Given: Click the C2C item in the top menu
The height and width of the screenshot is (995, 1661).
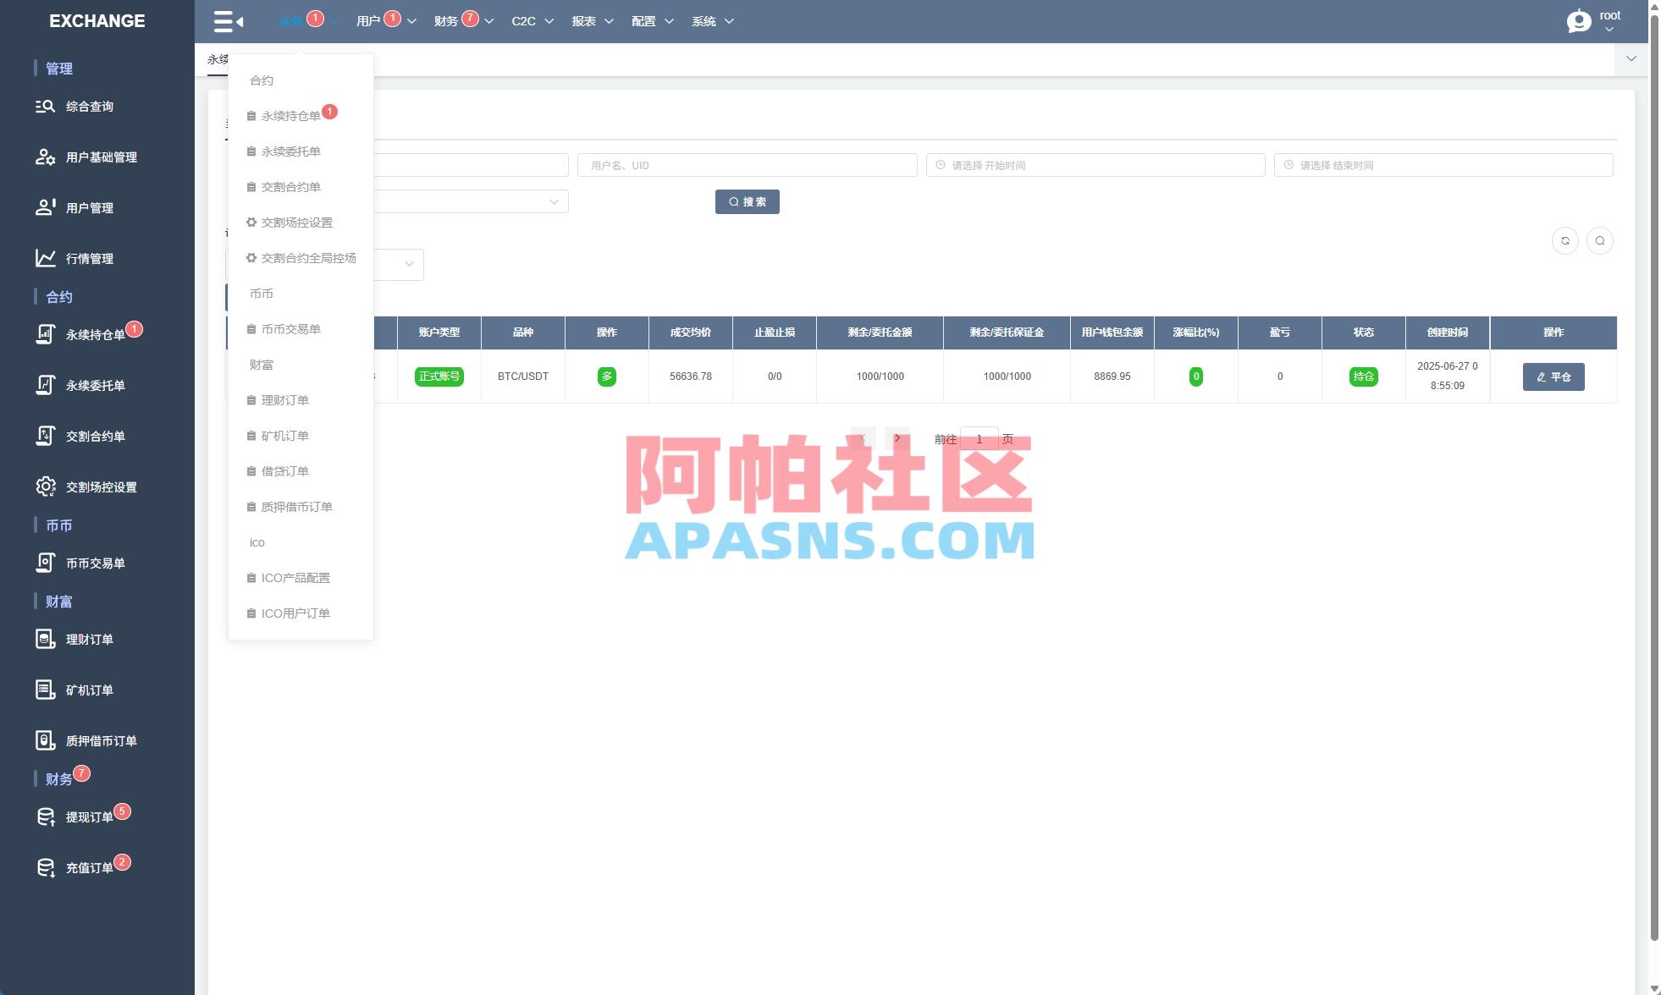Looking at the screenshot, I should tap(522, 20).
